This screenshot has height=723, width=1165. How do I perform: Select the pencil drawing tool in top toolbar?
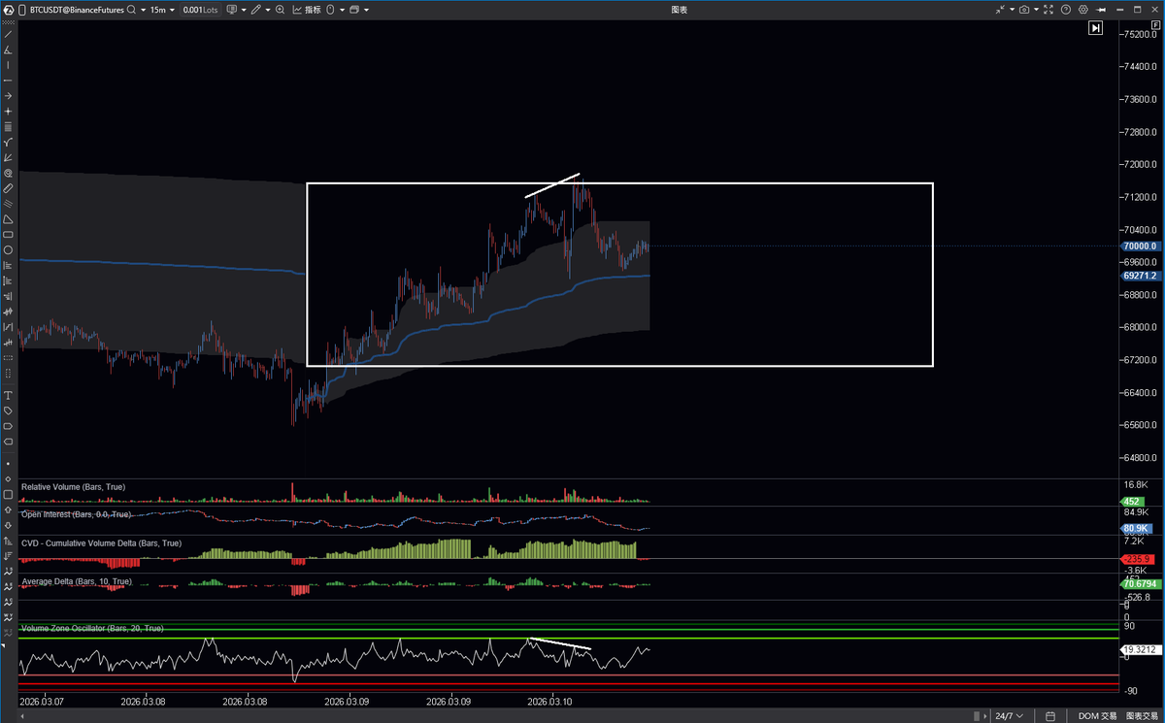255,10
